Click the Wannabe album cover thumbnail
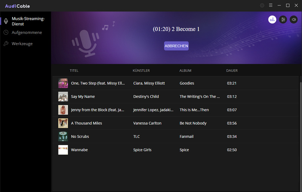Viewport: 302px width, 192px height. (x=63, y=150)
